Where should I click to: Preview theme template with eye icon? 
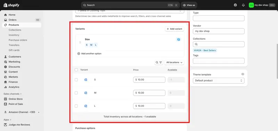tap(243, 74)
